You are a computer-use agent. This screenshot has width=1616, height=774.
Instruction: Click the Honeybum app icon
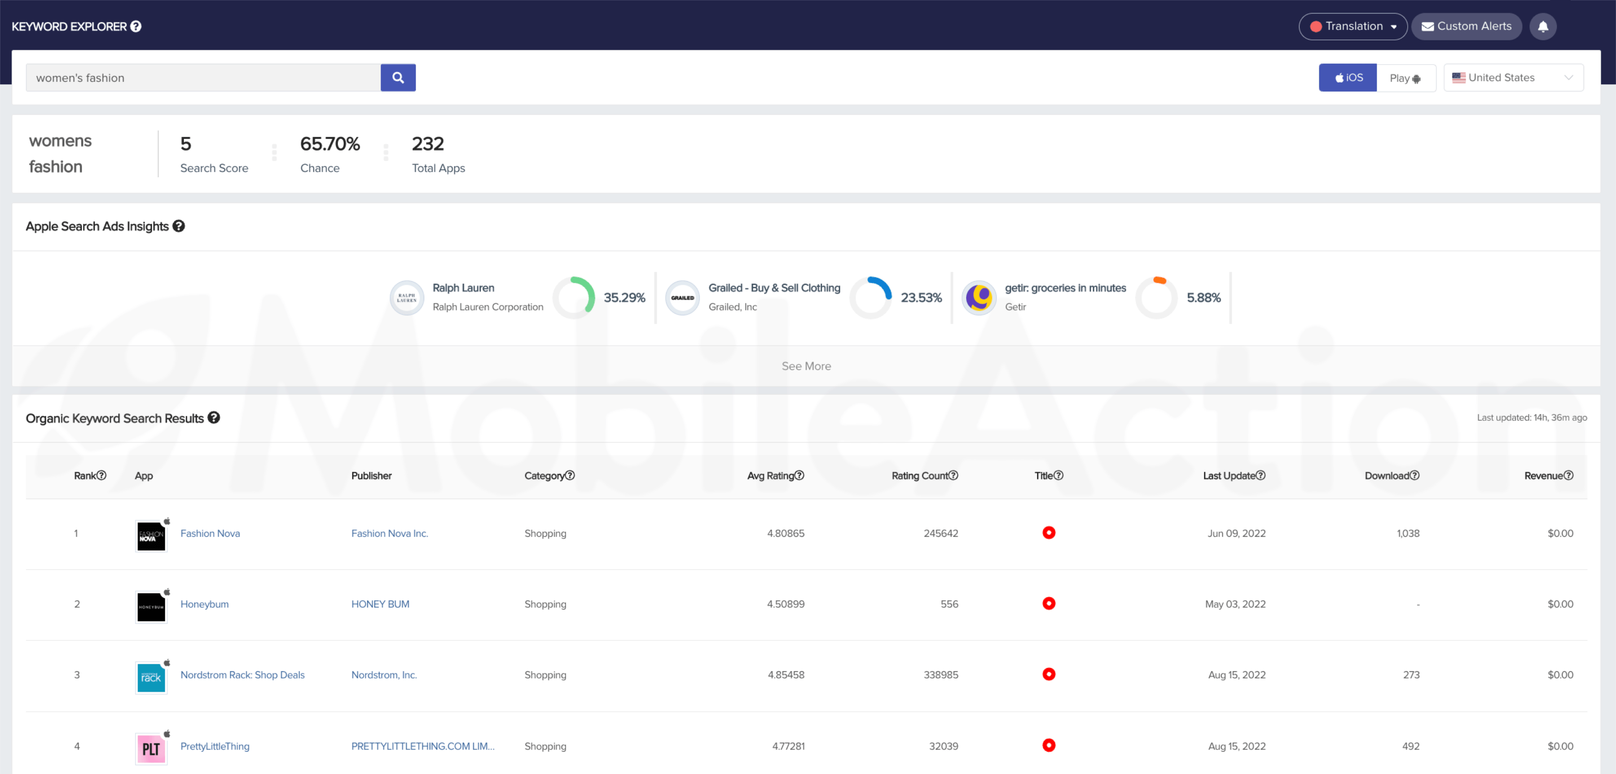point(151,607)
